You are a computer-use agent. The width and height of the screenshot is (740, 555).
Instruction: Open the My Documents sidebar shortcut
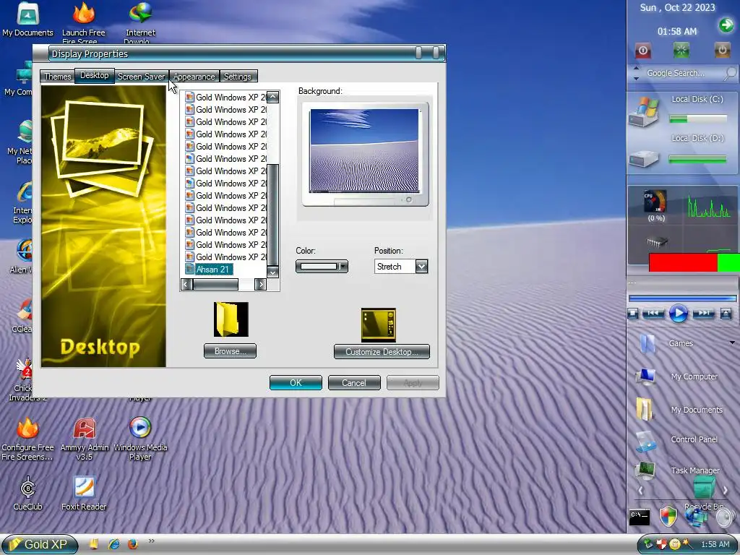tap(679, 410)
